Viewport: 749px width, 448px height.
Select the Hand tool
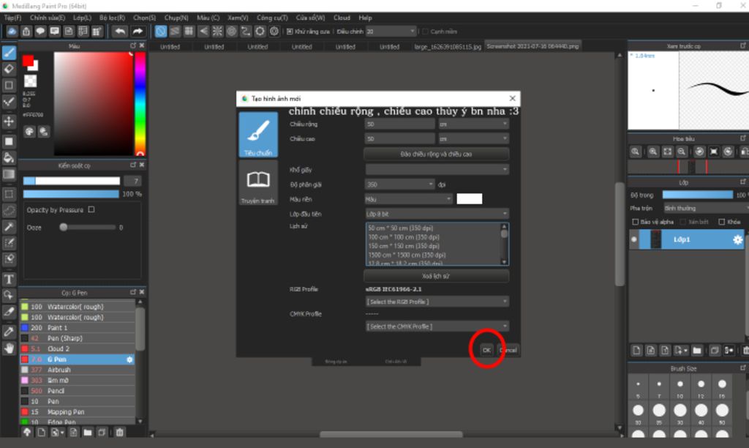point(9,348)
